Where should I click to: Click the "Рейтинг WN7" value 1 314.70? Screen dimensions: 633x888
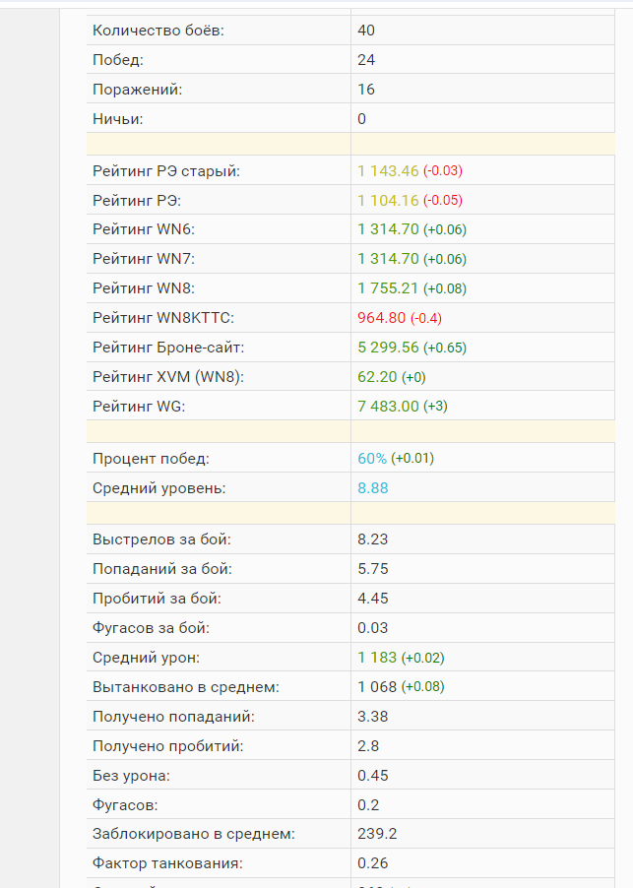pos(389,259)
